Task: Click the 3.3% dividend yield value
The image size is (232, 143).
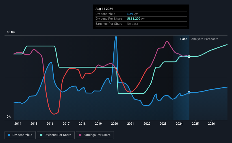Action: pyautogui.click(x=130, y=14)
